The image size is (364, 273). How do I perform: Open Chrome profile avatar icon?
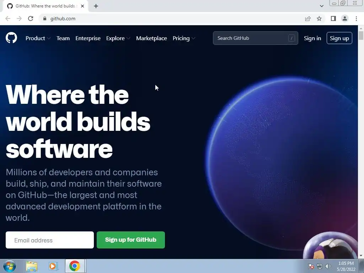(x=345, y=18)
